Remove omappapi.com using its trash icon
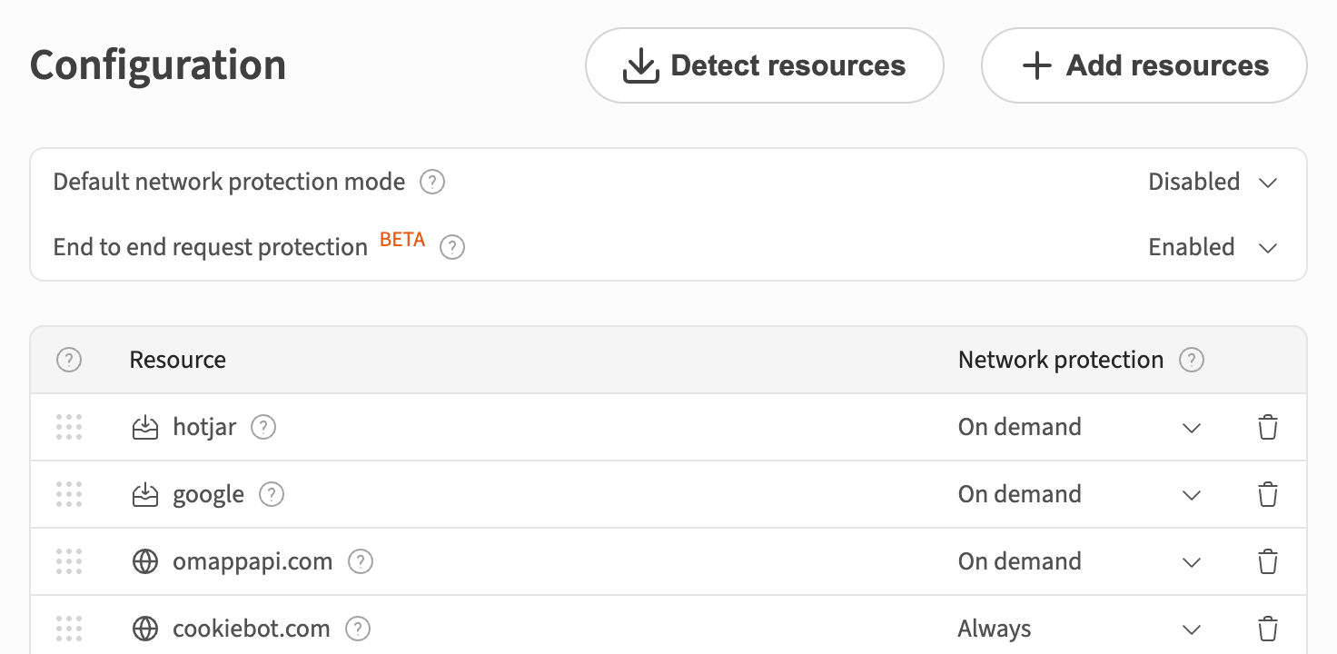 1268,561
